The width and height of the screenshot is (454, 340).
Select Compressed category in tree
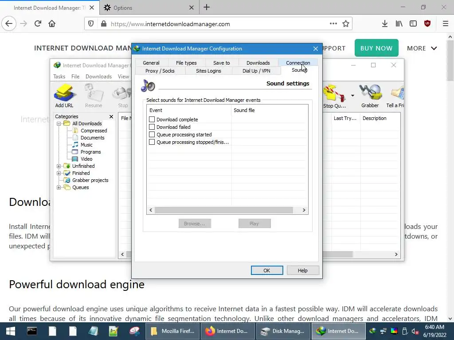[x=94, y=131]
